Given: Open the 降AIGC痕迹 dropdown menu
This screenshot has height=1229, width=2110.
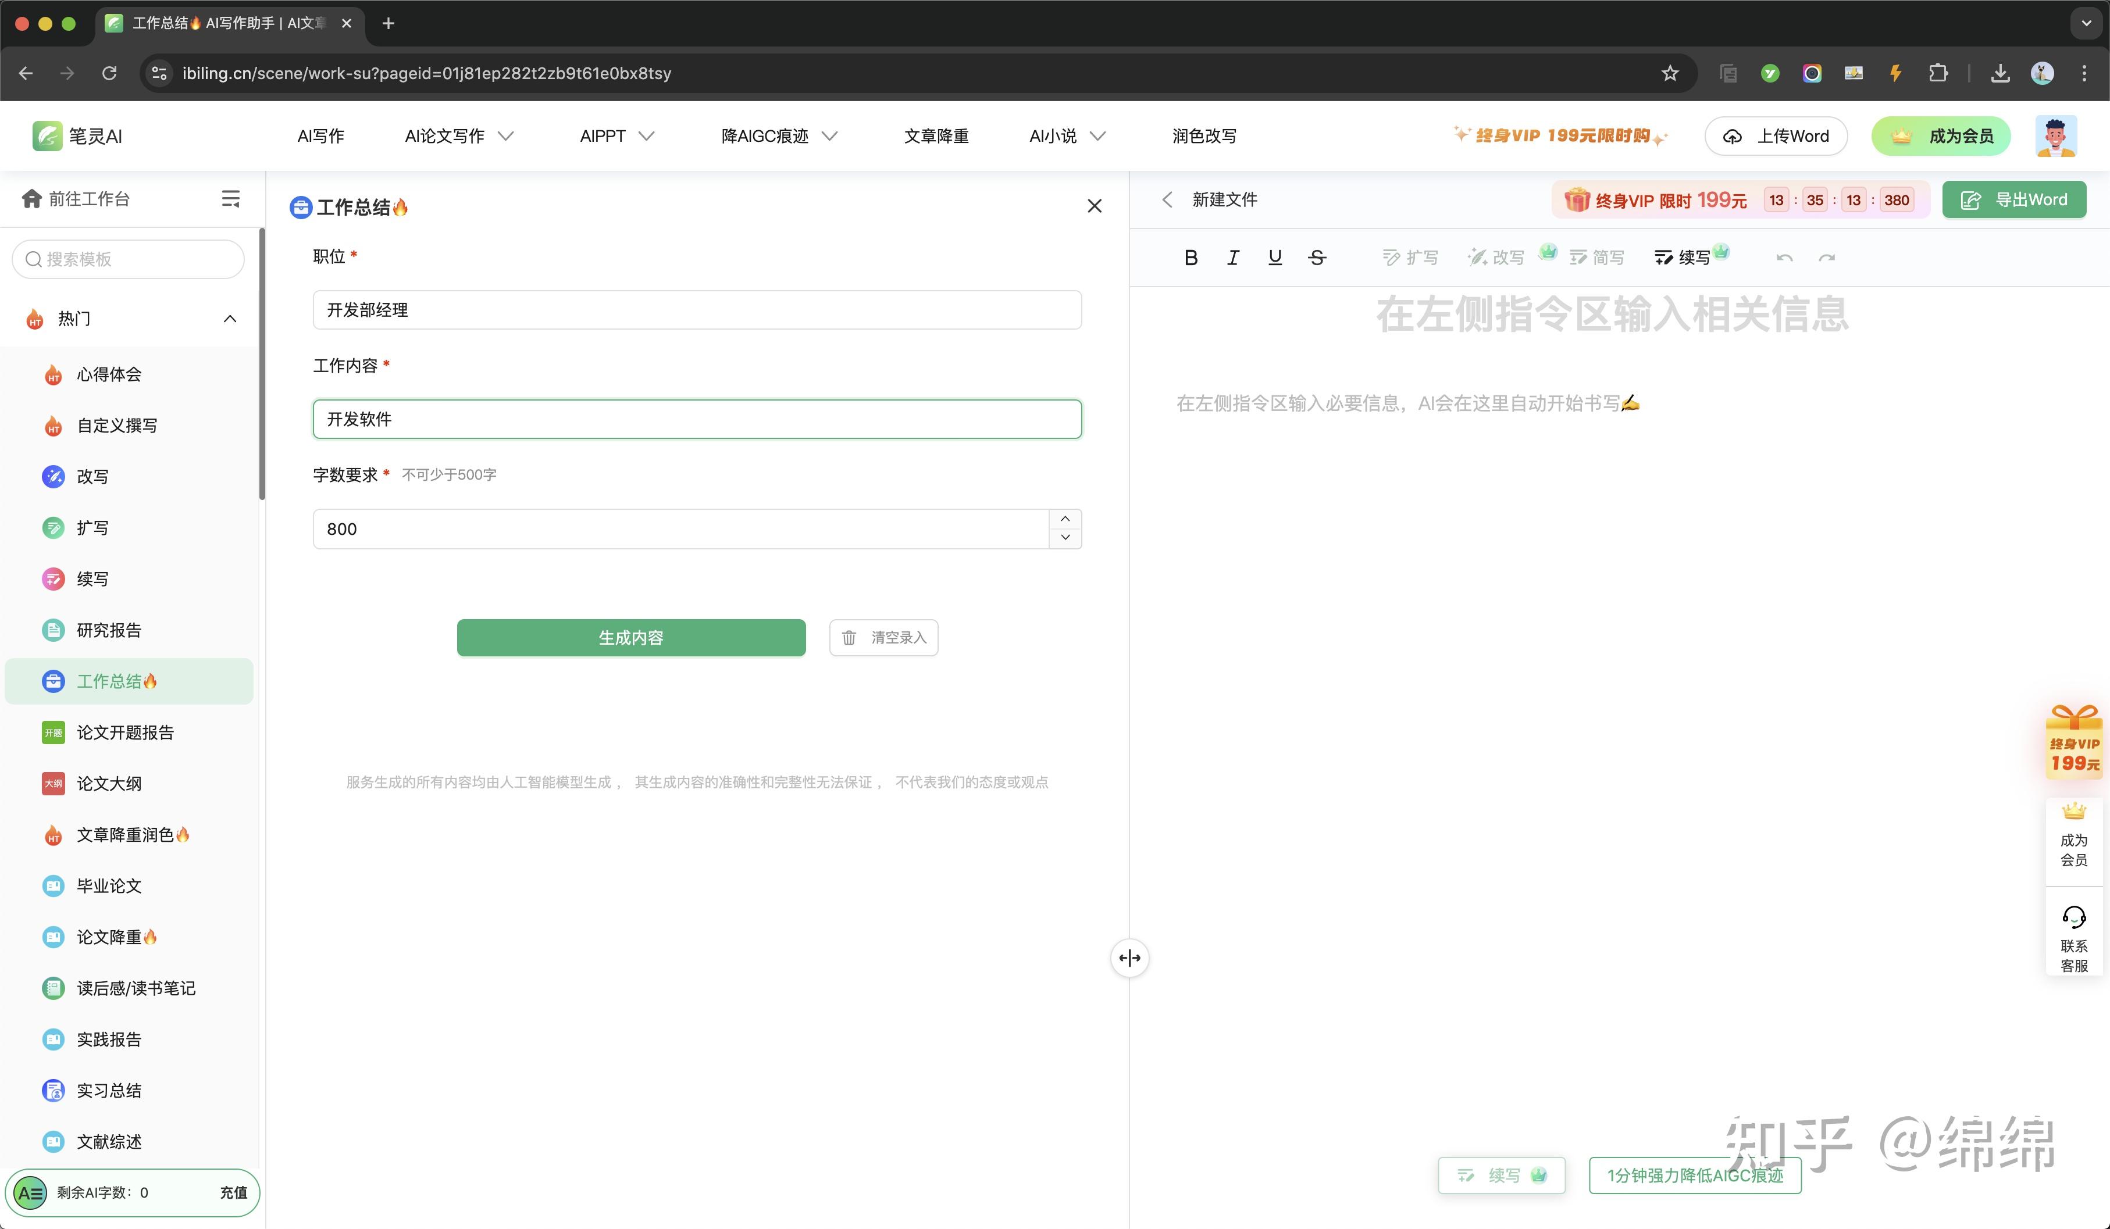Looking at the screenshot, I should (x=779, y=135).
